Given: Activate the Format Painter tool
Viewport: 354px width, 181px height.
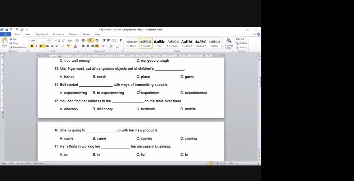Looking at the screenshot, I should (19, 47).
